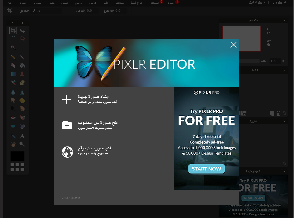
Task: Click the trash icon in layers panel
Action: 278,113
